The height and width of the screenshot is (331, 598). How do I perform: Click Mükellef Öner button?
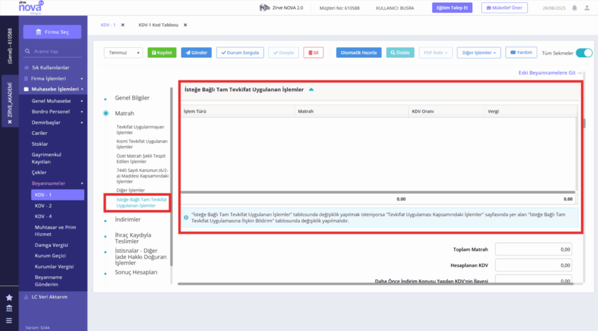tap(504, 8)
